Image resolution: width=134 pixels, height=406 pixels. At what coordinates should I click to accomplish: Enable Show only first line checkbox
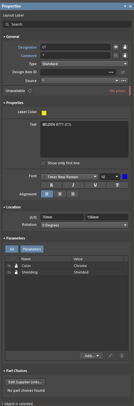tap(43, 163)
